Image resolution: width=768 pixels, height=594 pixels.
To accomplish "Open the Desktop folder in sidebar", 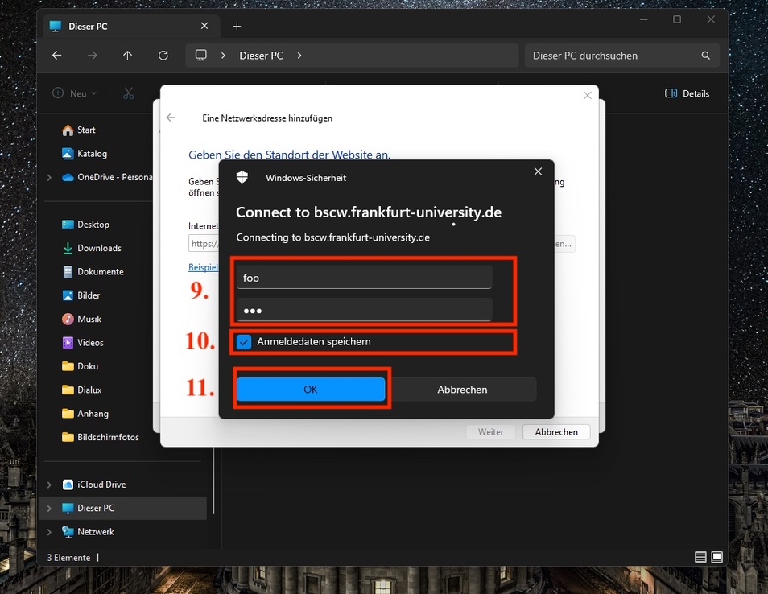I will point(85,225).
